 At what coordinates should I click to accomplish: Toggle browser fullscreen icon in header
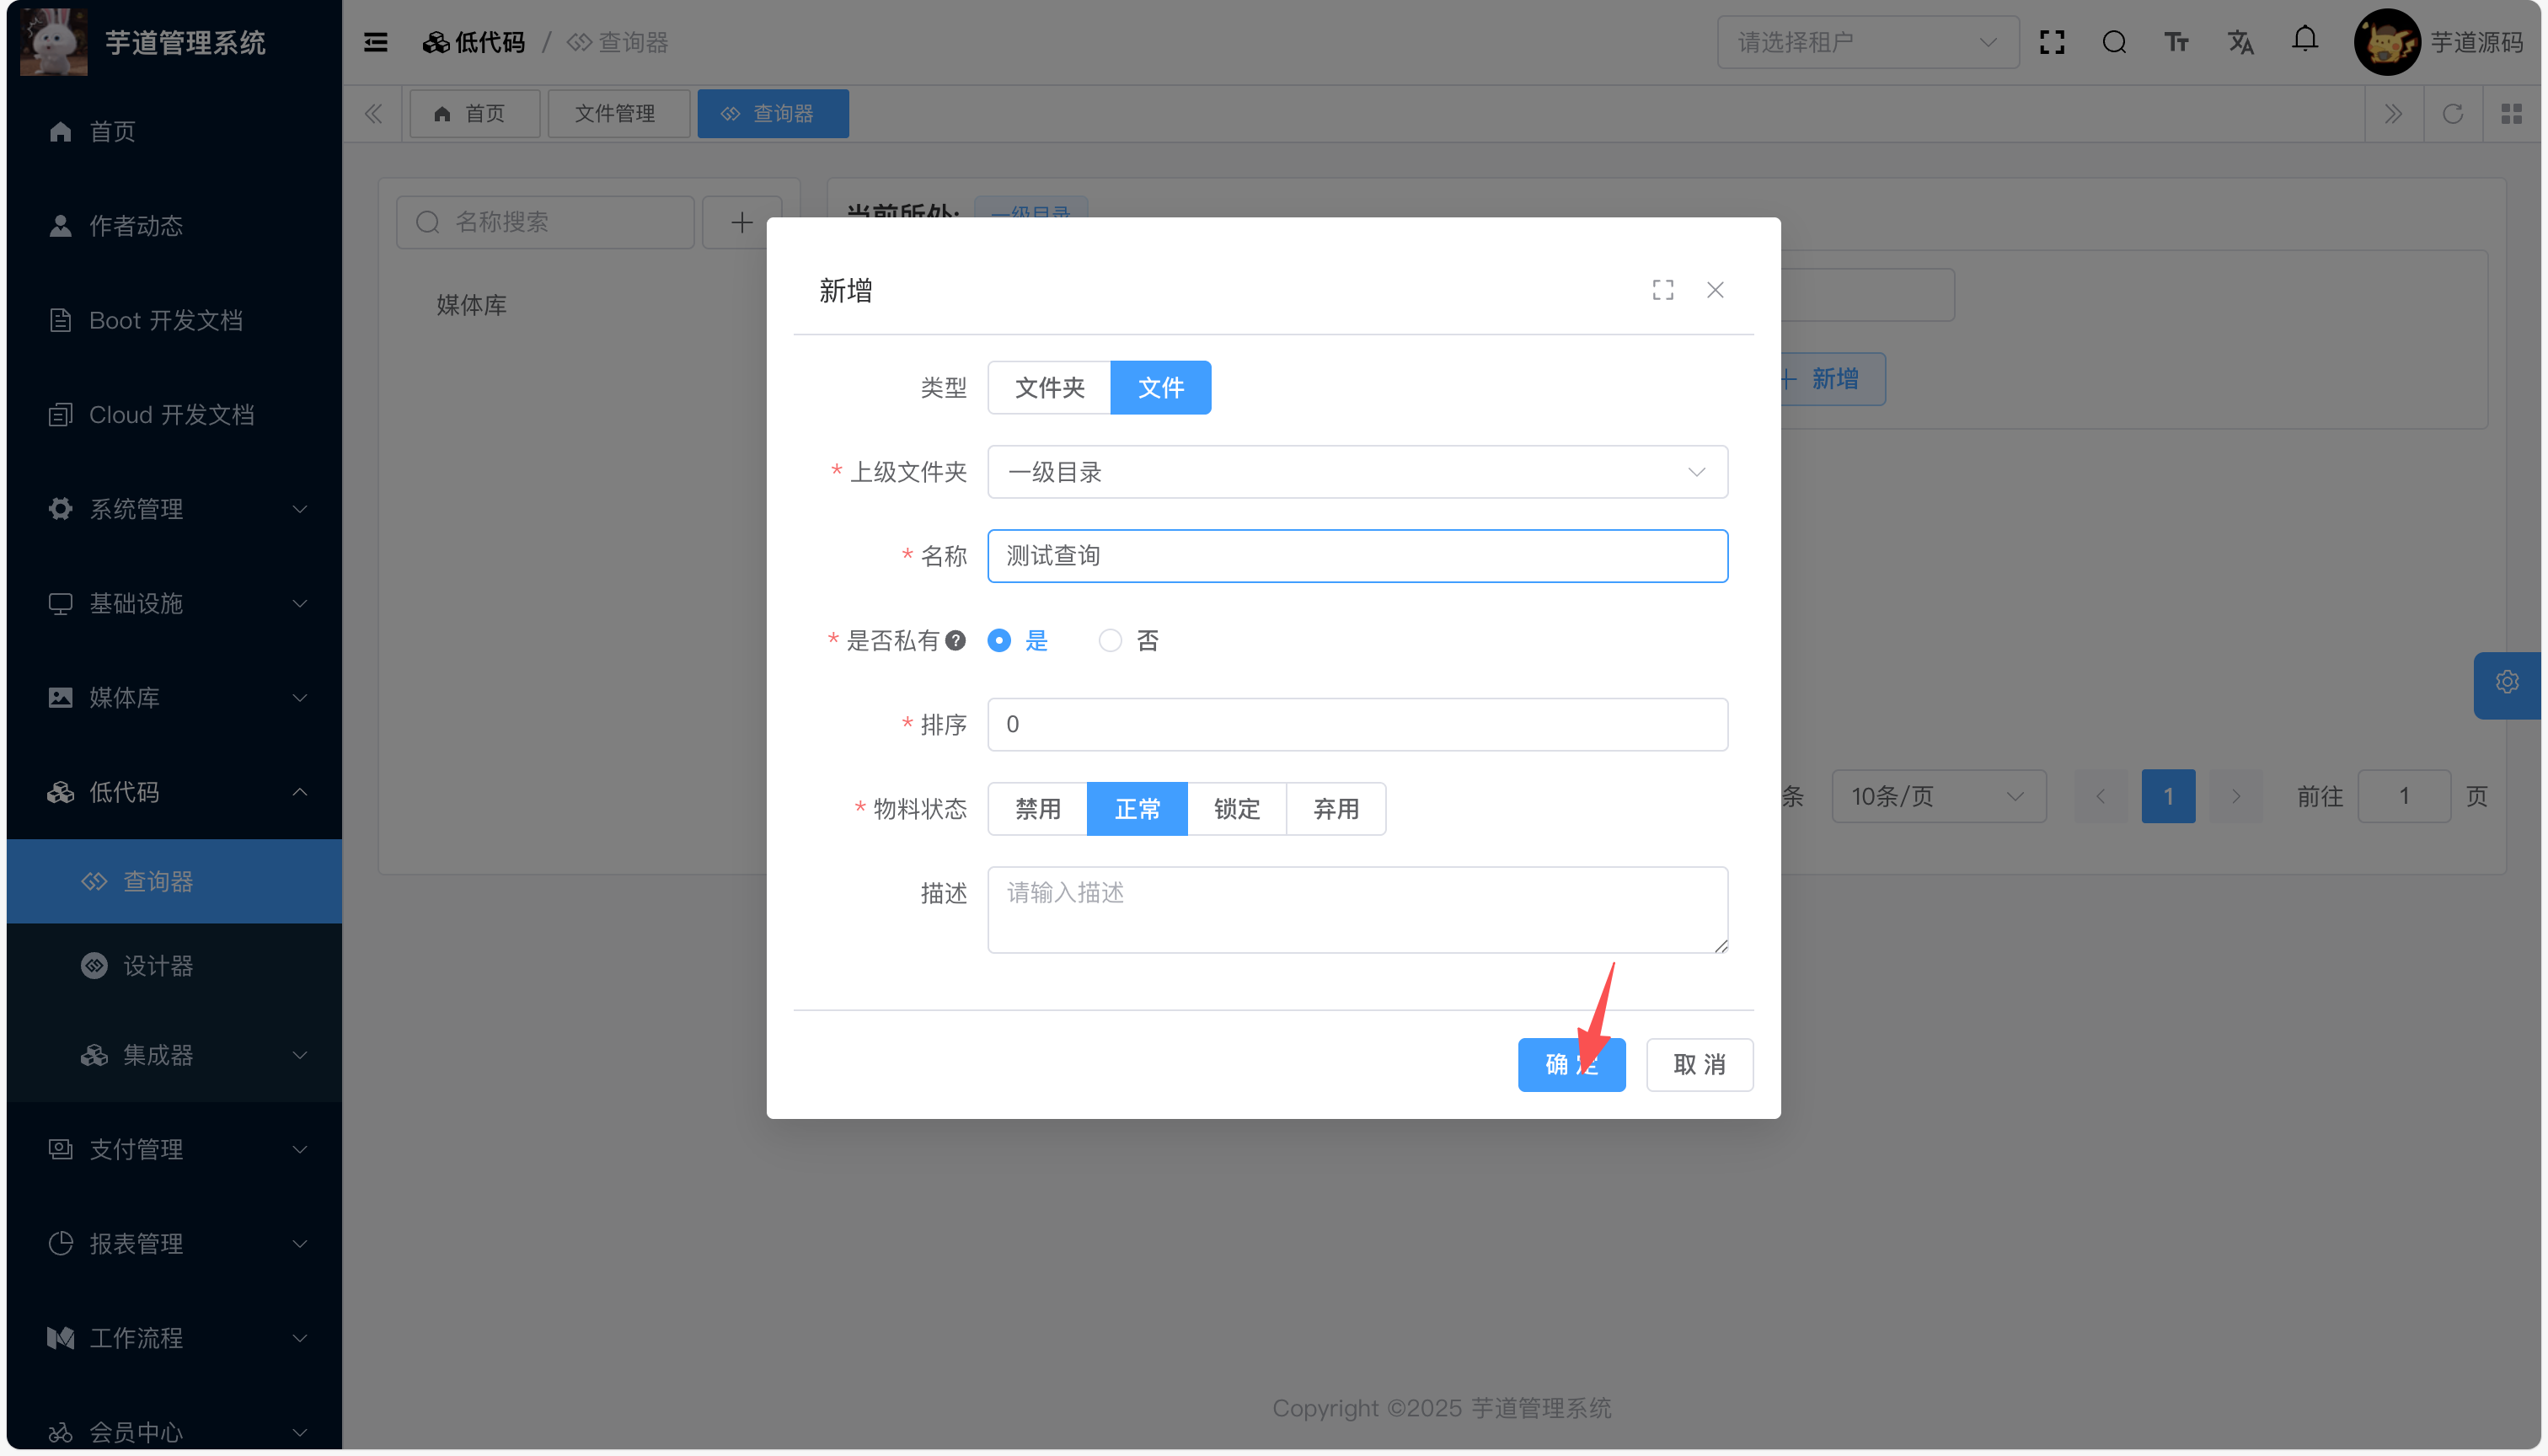point(2051,42)
